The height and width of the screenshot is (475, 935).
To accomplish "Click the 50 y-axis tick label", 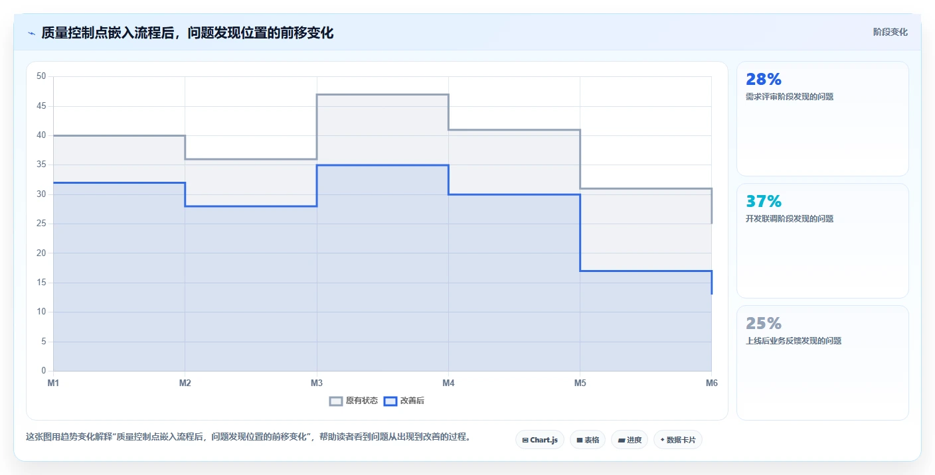I will click(x=41, y=76).
